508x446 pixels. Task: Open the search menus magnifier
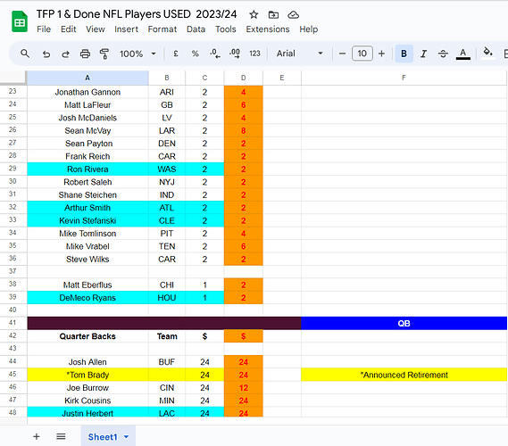25,54
